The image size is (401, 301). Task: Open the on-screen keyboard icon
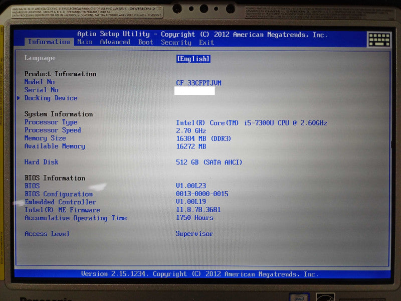pos(379,40)
